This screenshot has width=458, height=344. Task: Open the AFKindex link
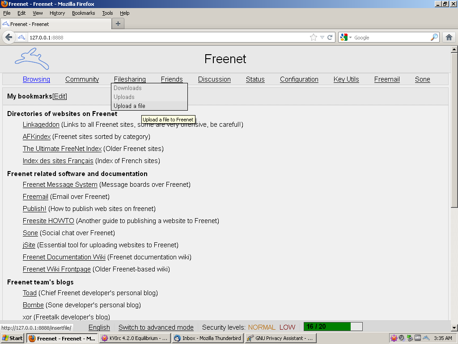[x=37, y=137]
